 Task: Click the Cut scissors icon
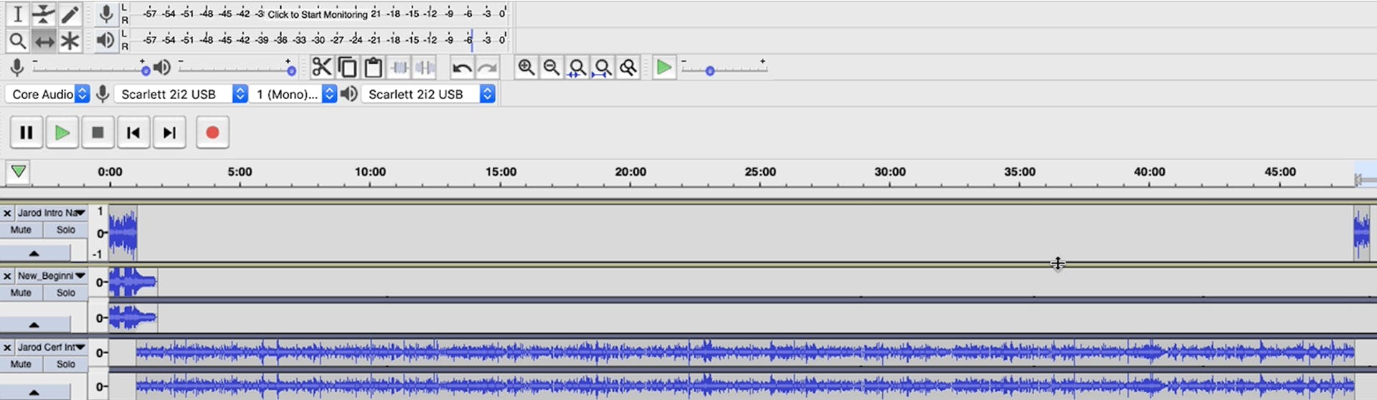coord(321,67)
